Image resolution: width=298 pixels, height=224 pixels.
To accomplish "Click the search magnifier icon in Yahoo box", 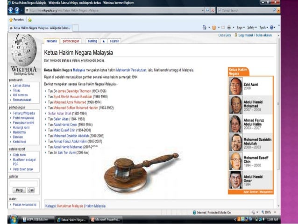I will (x=274, y=10).
